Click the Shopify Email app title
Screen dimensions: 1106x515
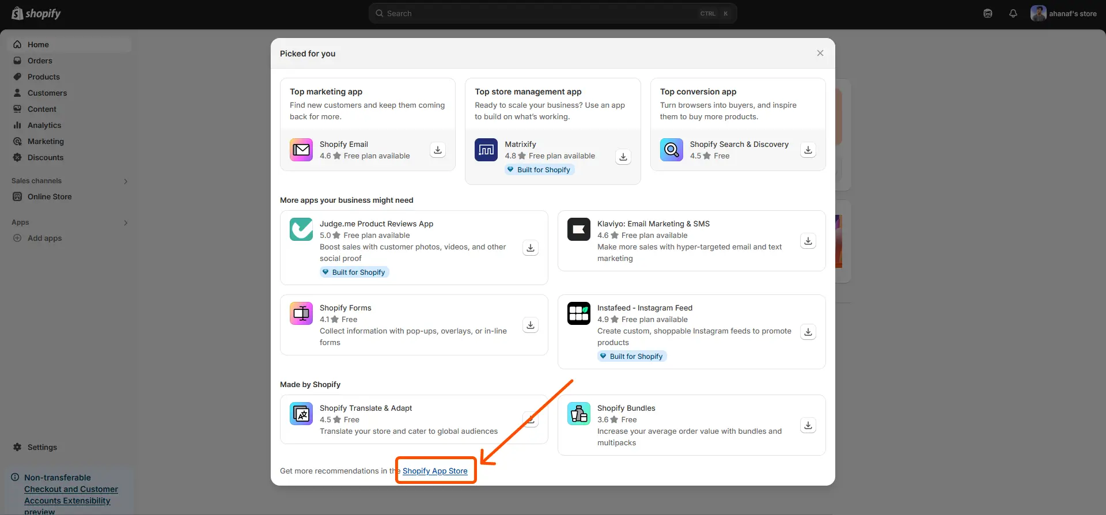pos(344,144)
